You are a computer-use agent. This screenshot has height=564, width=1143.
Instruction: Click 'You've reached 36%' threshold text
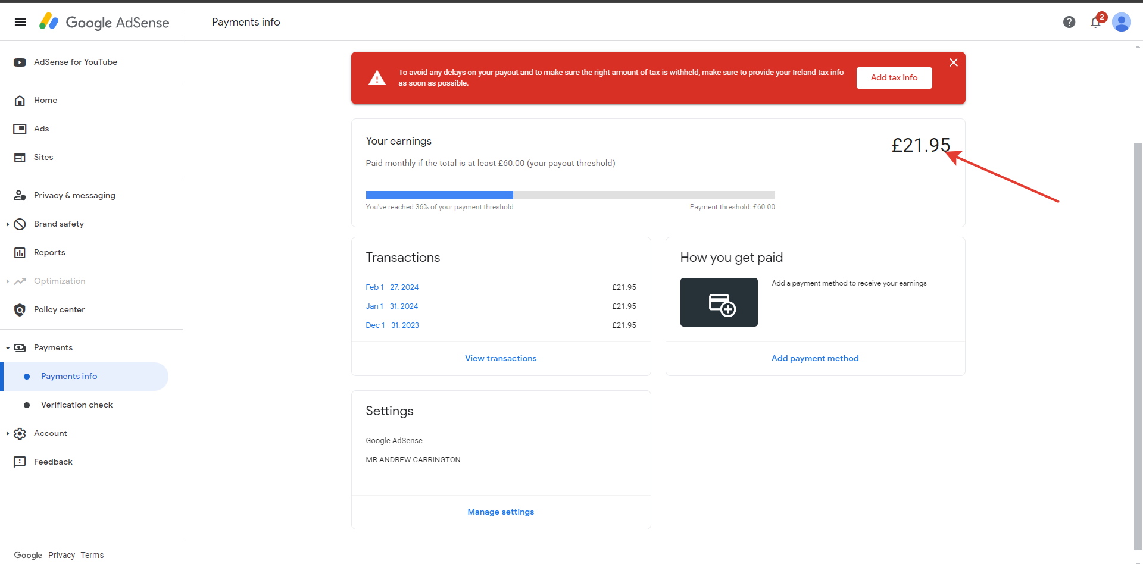click(439, 207)
